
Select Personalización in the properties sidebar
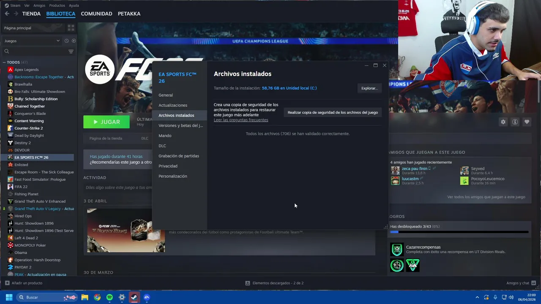(x=179, y=176)
